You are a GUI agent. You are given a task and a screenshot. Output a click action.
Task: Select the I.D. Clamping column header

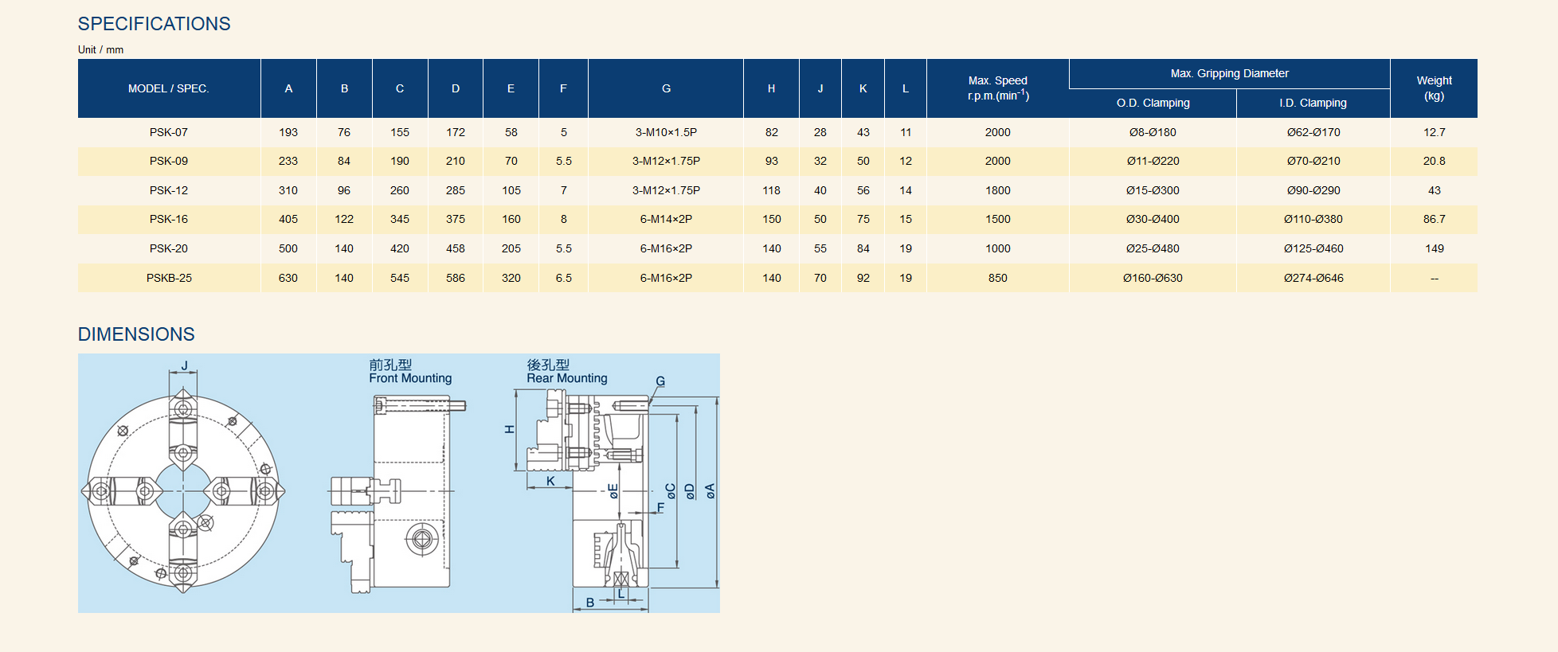click(x=1313, y=103)
